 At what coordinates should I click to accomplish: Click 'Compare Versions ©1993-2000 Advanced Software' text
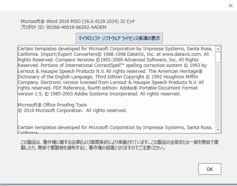click(111, 60)
